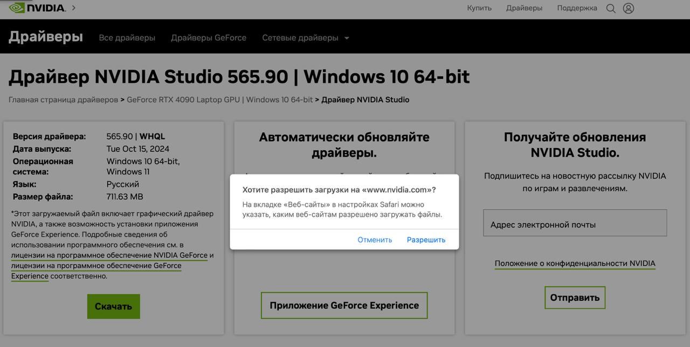Click the Драйвер NVIDIA Studio breadcrumb text
Viewport: 690px width, 347px height.
[365, 100]
